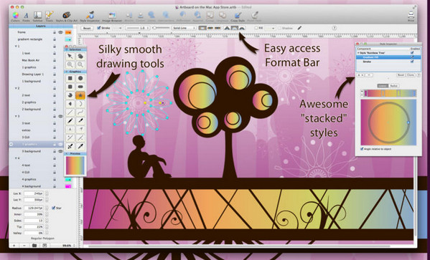Choose the mitre line join icon
Viewport: 430px width, 260px height.
(x=227, y=28)
